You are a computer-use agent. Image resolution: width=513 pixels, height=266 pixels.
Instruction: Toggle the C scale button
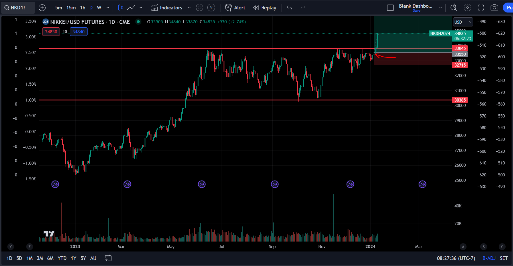click(502, 247)
